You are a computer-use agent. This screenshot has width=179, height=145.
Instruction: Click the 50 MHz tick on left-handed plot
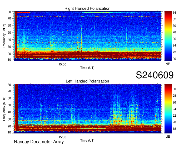coord(9,105)
